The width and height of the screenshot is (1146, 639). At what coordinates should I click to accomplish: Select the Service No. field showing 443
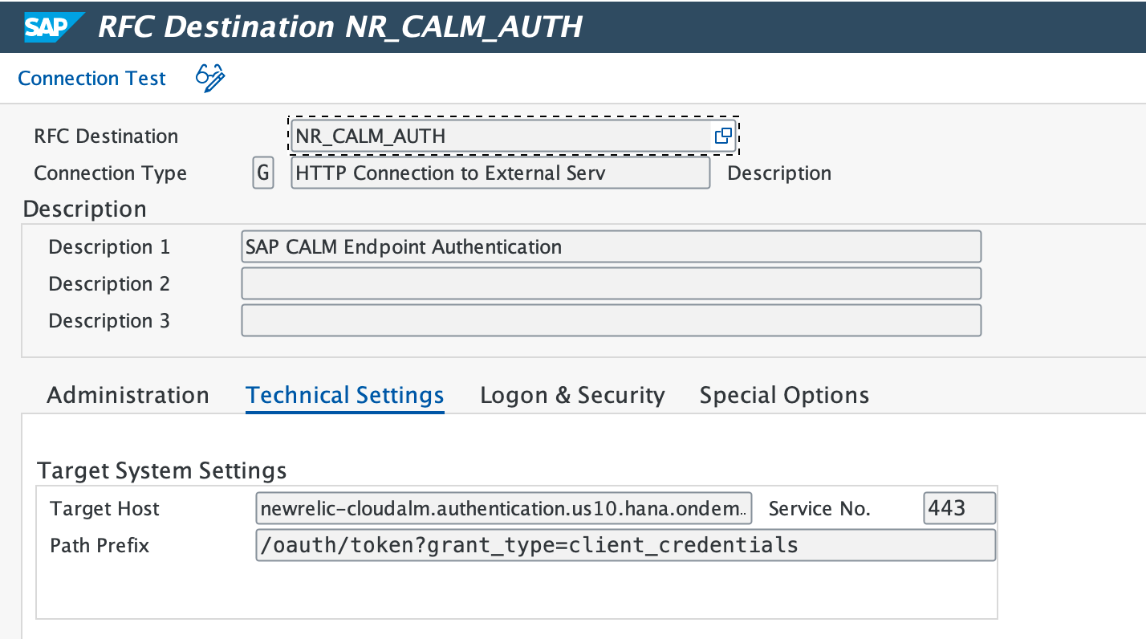[959, 507]
